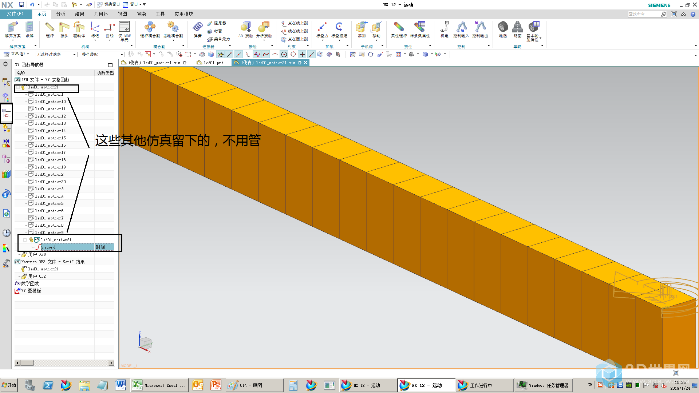
Task: Switch to the led01_motion1.sim document tab
Action: tap(154, 63)
